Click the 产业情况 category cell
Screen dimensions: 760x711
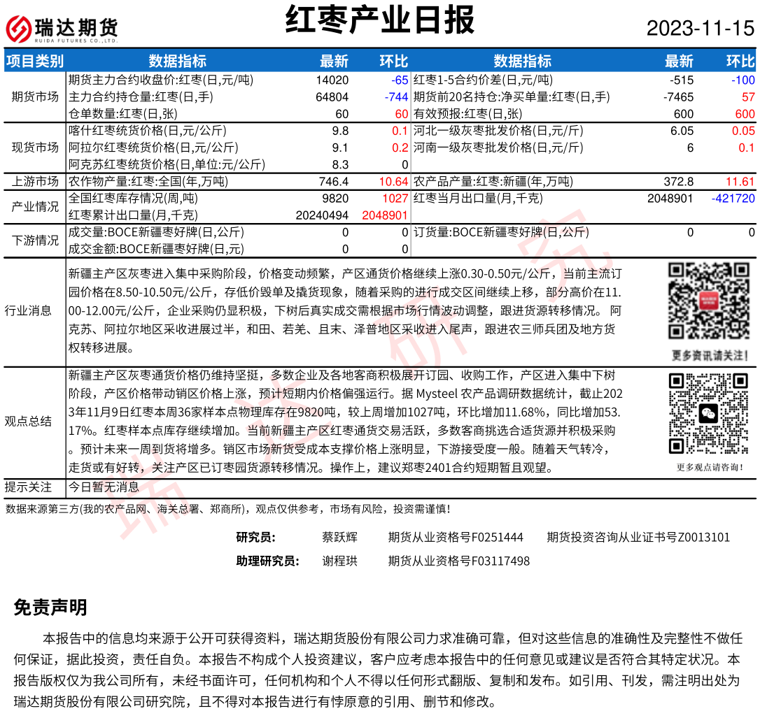point(35,207)
